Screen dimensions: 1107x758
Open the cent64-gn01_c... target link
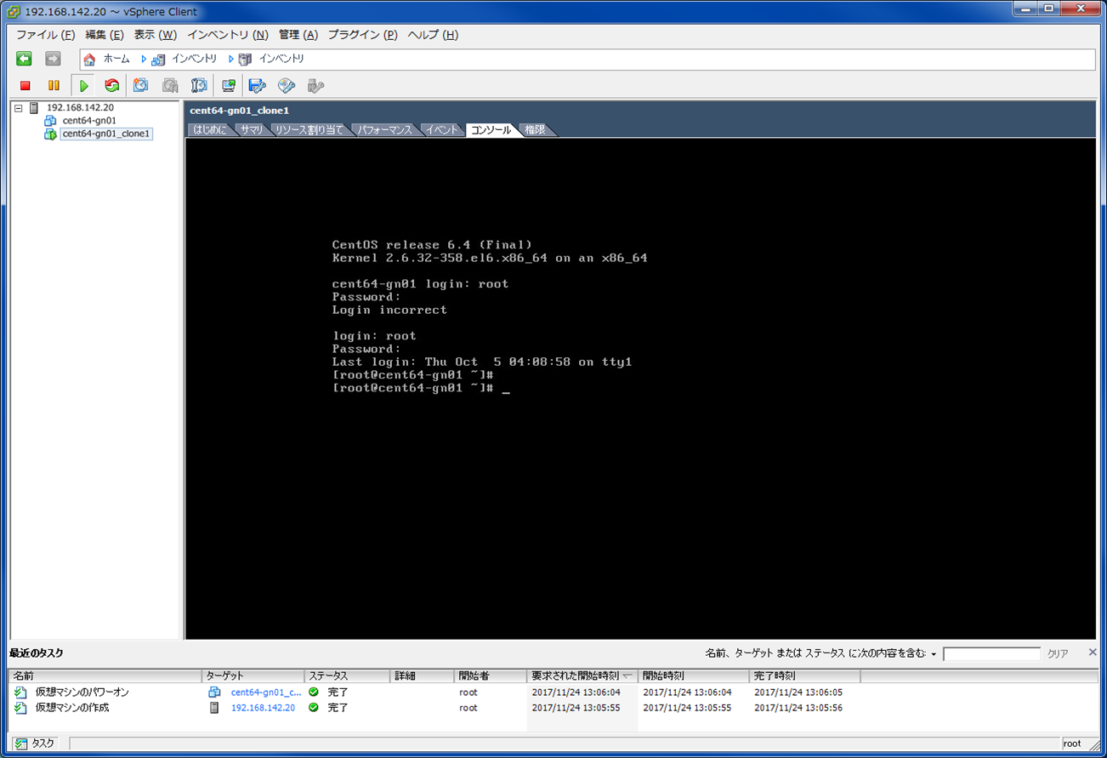[266, 692]
